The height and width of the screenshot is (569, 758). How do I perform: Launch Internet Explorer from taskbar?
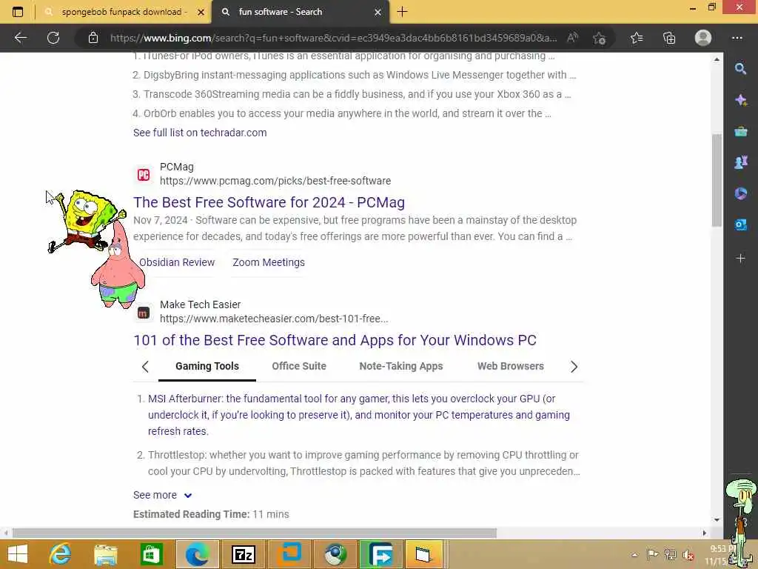pyautogui.click(x=61, y=554)
